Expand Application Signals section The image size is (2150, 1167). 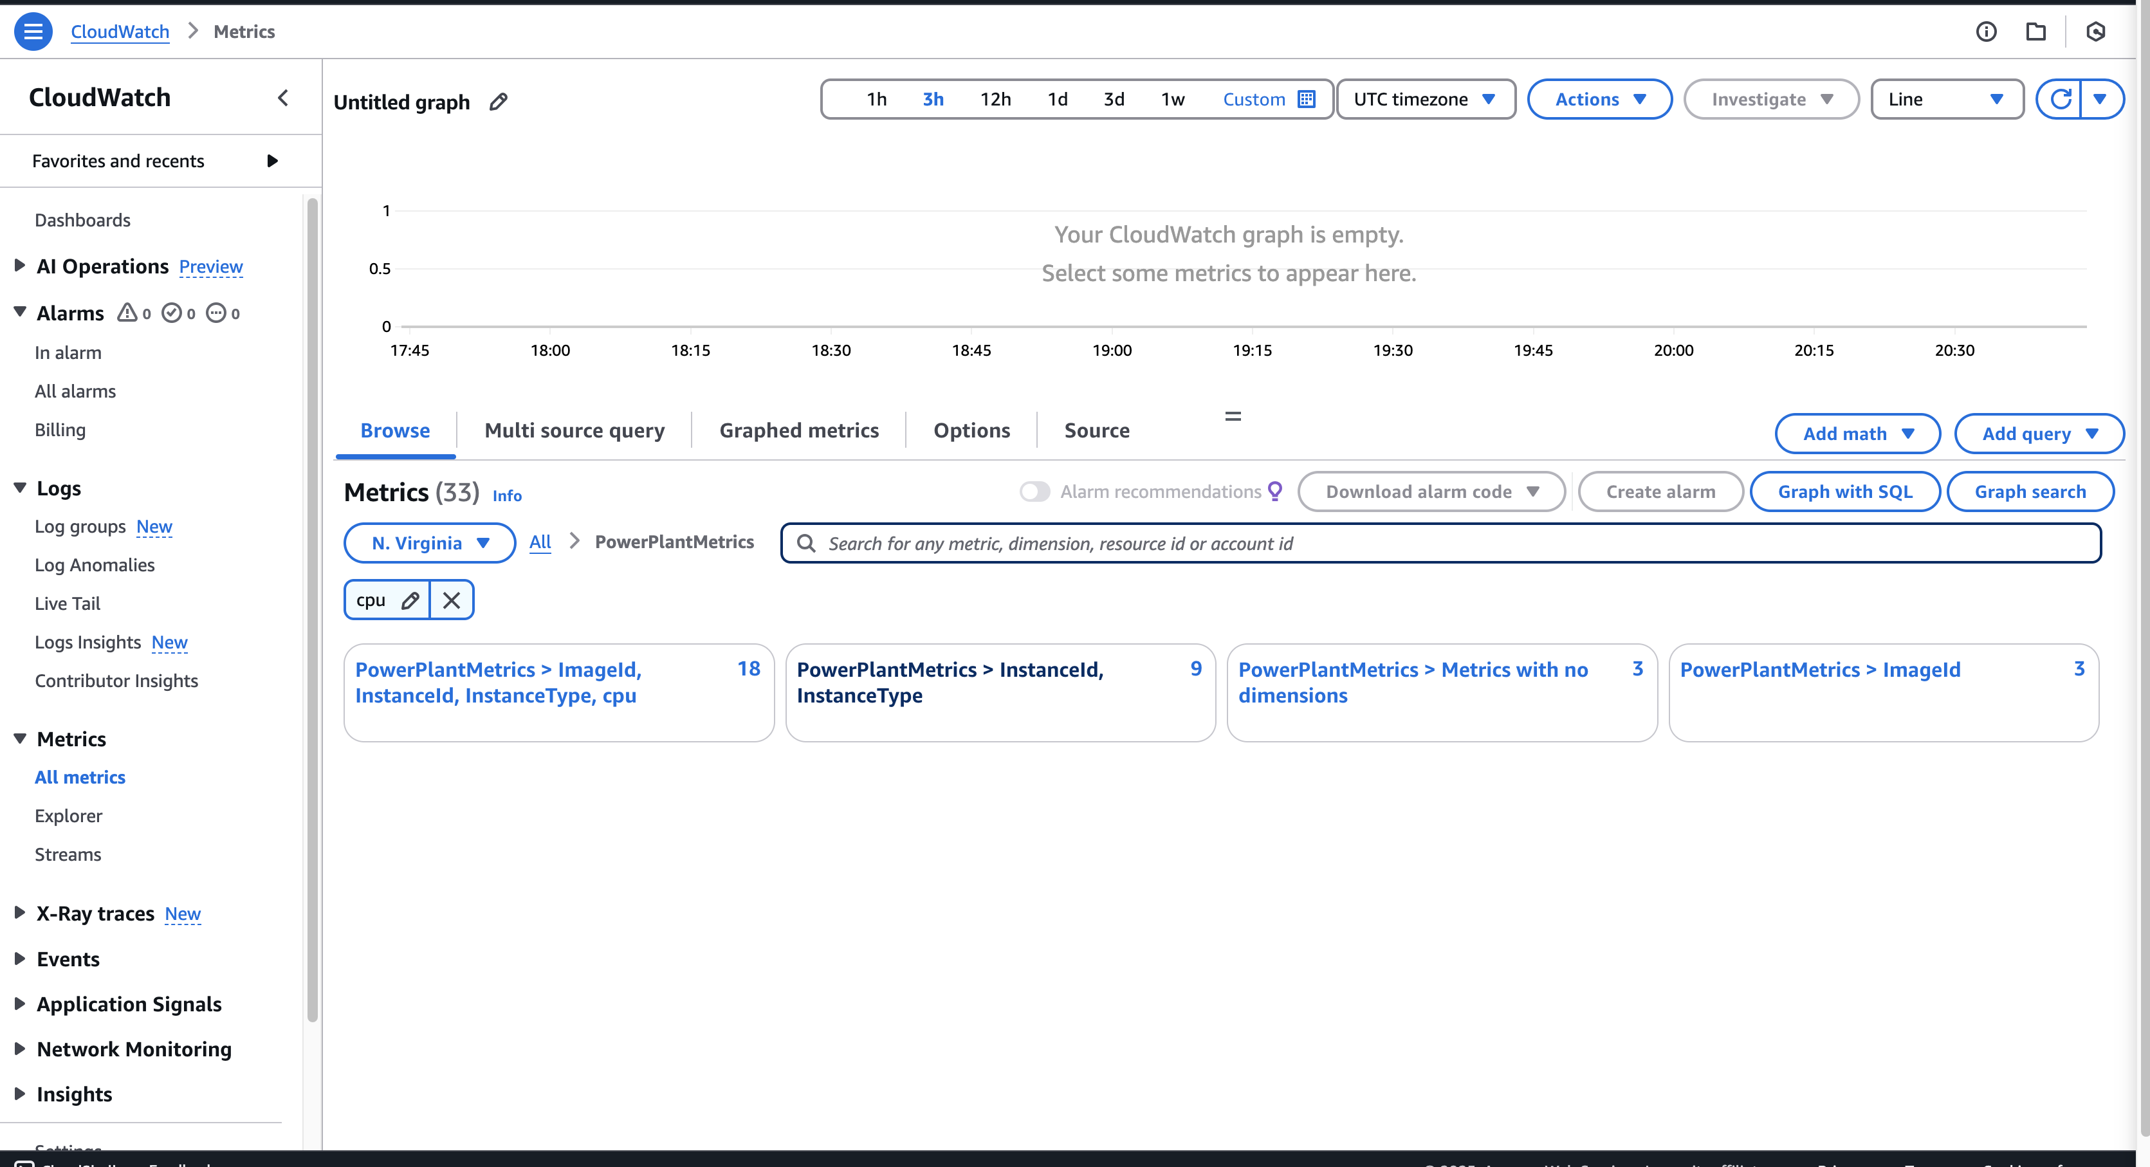tap(19, 1004)
